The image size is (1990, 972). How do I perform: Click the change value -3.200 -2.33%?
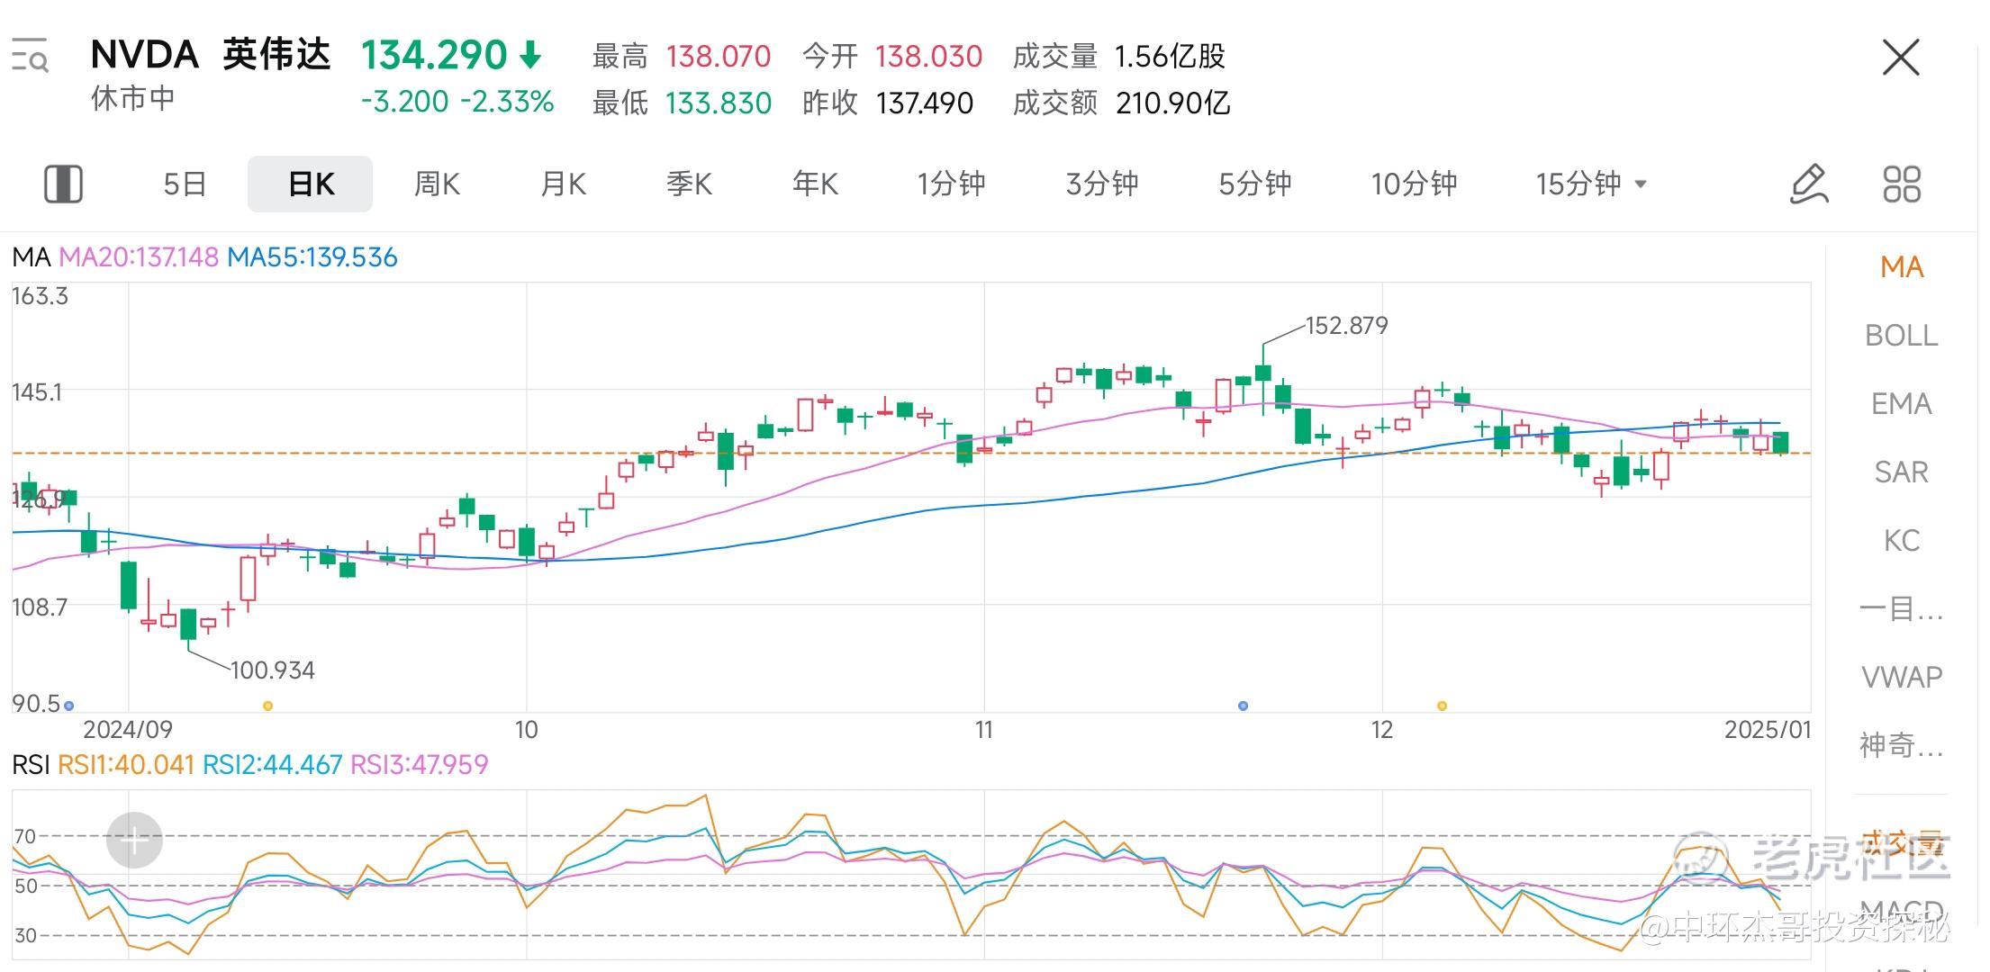pyautogui.click(x=457, y=102)
